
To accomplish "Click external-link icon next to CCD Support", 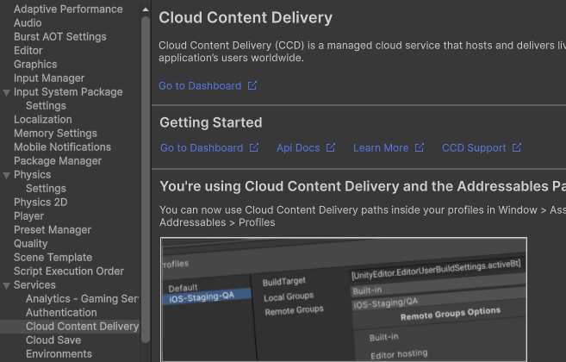I will [517, 147].
